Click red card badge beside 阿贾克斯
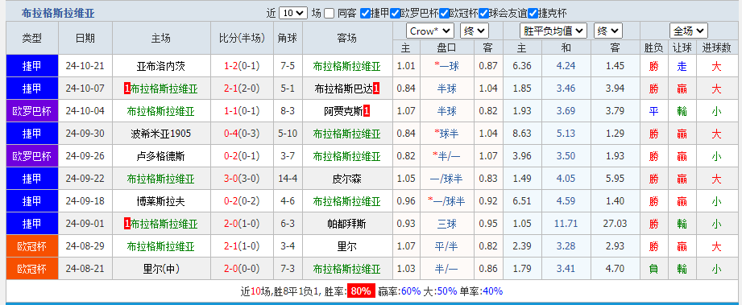The height and width of the screenshot is (305, 742). pyautogui.click(x=367, y=111)
